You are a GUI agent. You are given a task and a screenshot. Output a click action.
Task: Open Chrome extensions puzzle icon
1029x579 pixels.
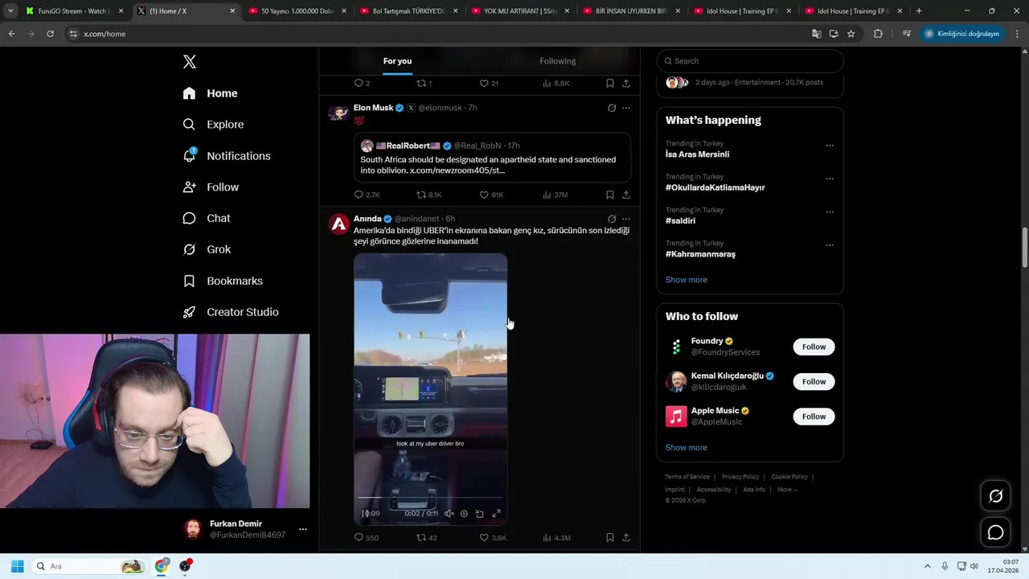(878, 34)
